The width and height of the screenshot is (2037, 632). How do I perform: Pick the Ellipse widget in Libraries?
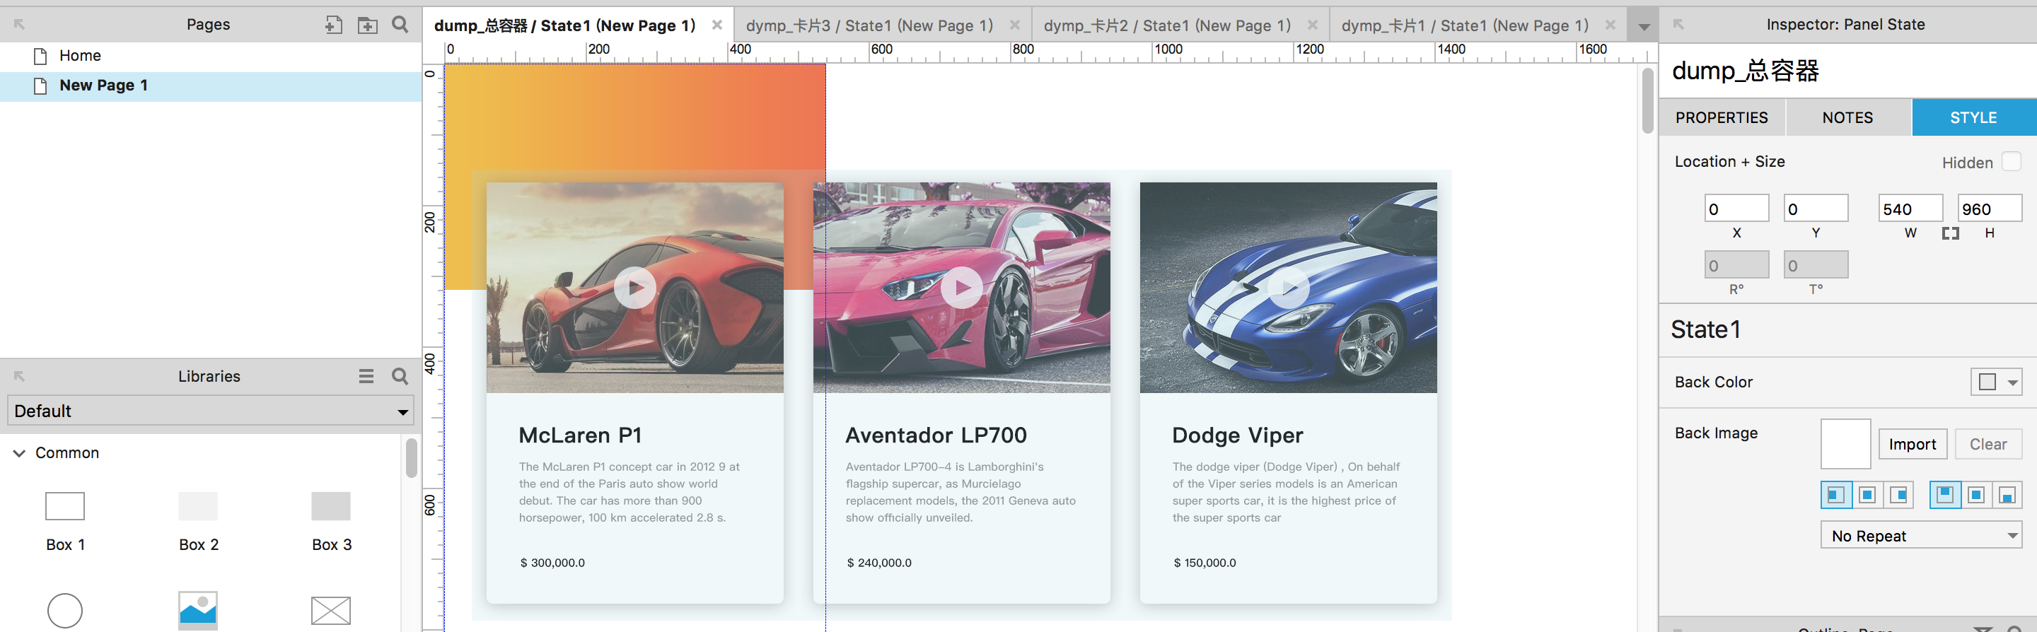point(65,611)
